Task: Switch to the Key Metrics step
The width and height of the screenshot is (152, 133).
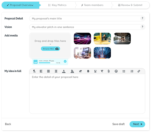Action: pyautogui.click(x=57, y=5)
